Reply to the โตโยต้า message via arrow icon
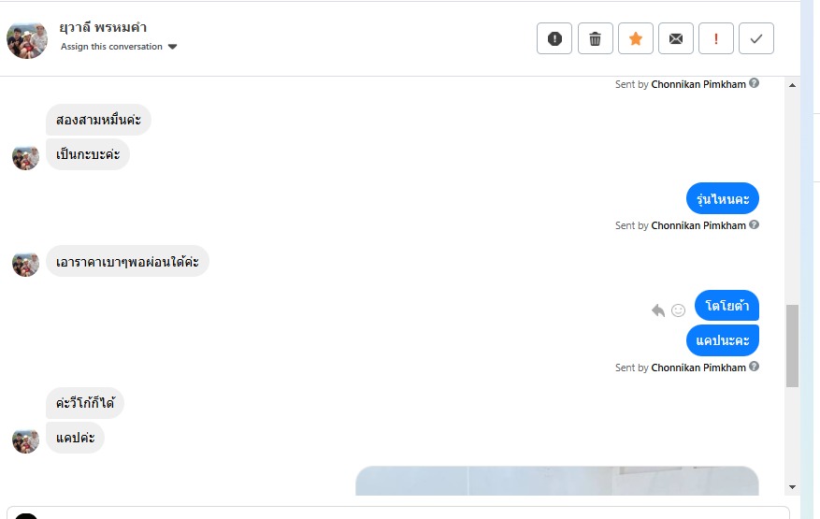820x519 pixels. click(x=658, y=310)
